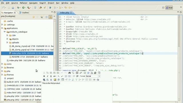Collapse the products_catalogue folder
183x103 pixels.
(5, 32)
